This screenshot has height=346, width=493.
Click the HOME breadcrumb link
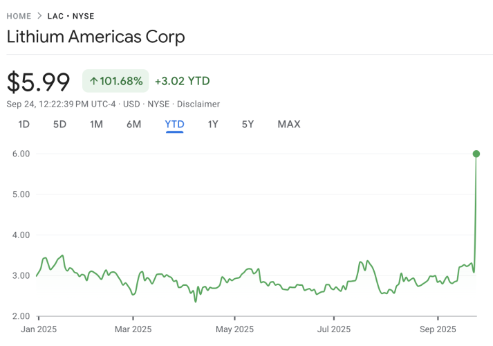[19, 16]
